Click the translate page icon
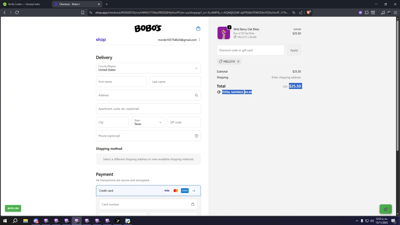 click(x=294, y=13)
